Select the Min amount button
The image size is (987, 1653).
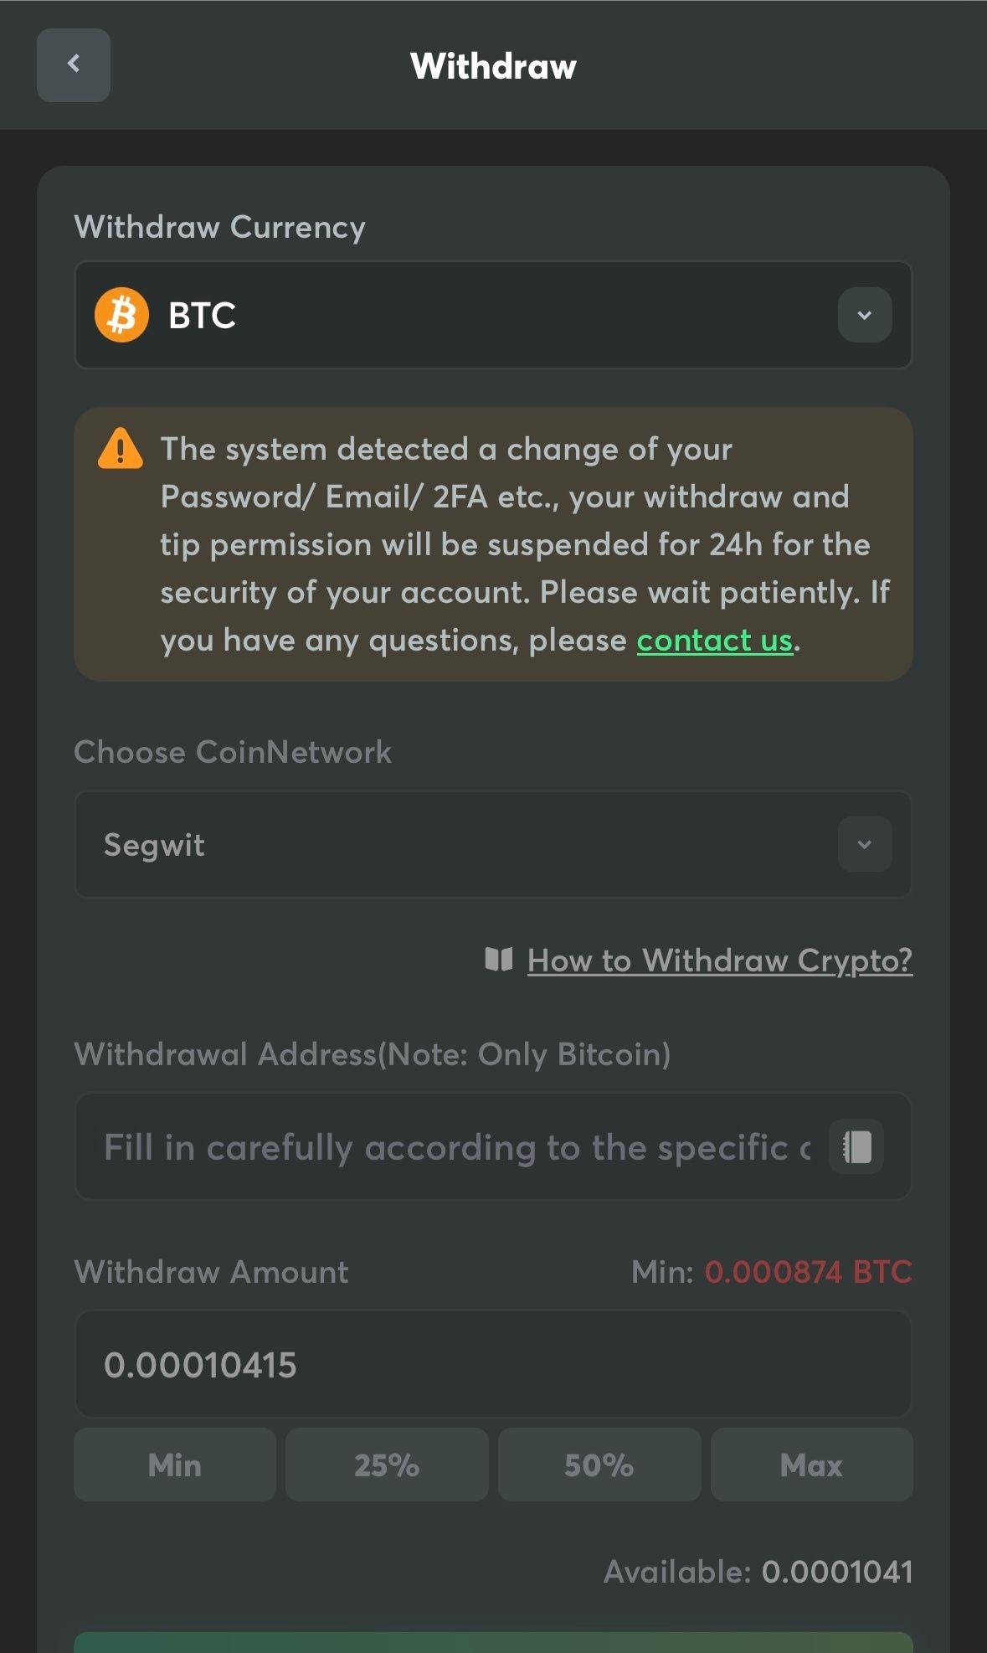pos(175,1465)
